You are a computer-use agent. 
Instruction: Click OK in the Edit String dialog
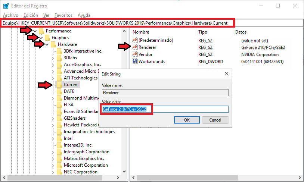coord(187,120)
